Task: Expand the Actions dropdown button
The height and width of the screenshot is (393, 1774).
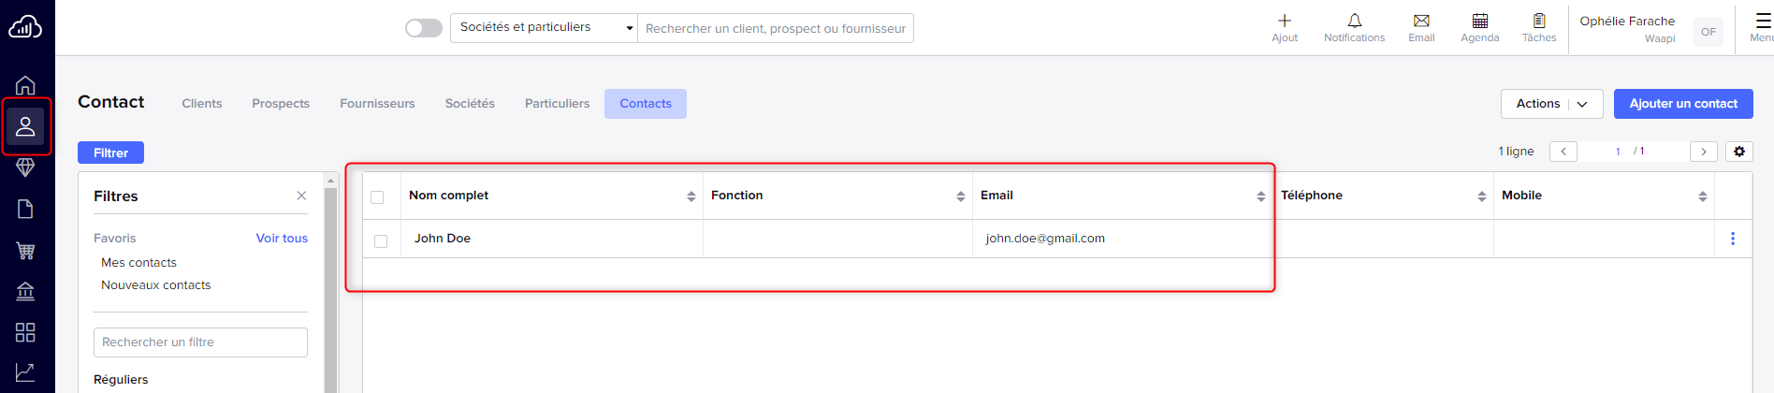Action: click(1552, 104)
